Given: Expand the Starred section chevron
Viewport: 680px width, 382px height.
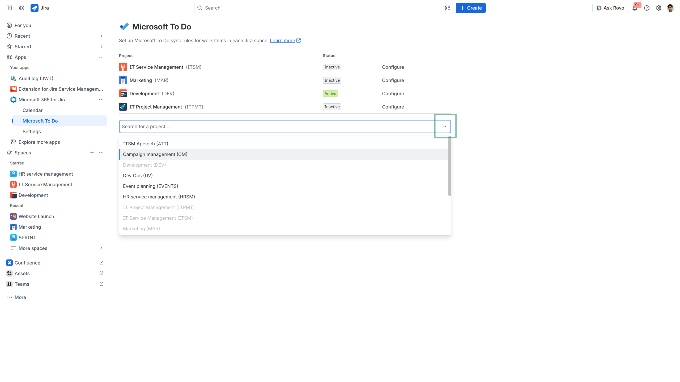Looking at the screenshot, I should point(101,46).
